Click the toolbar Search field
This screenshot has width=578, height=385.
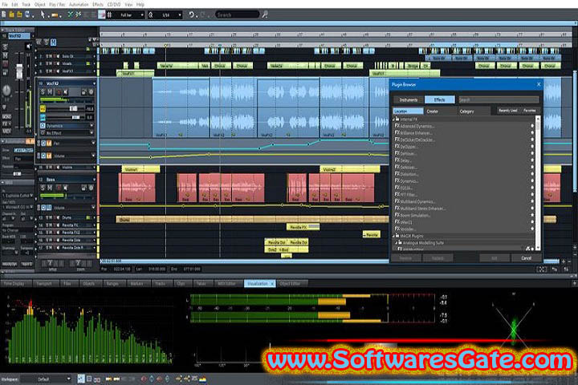(237, 14)
